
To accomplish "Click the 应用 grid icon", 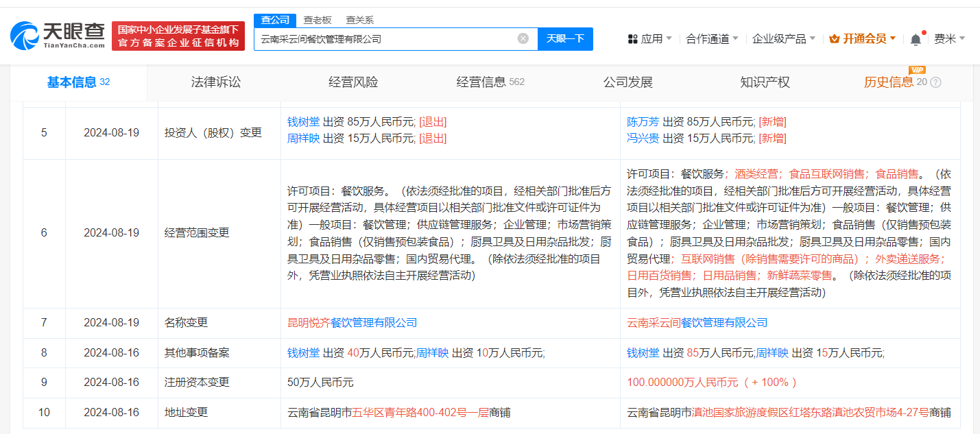I will point(632,39).
